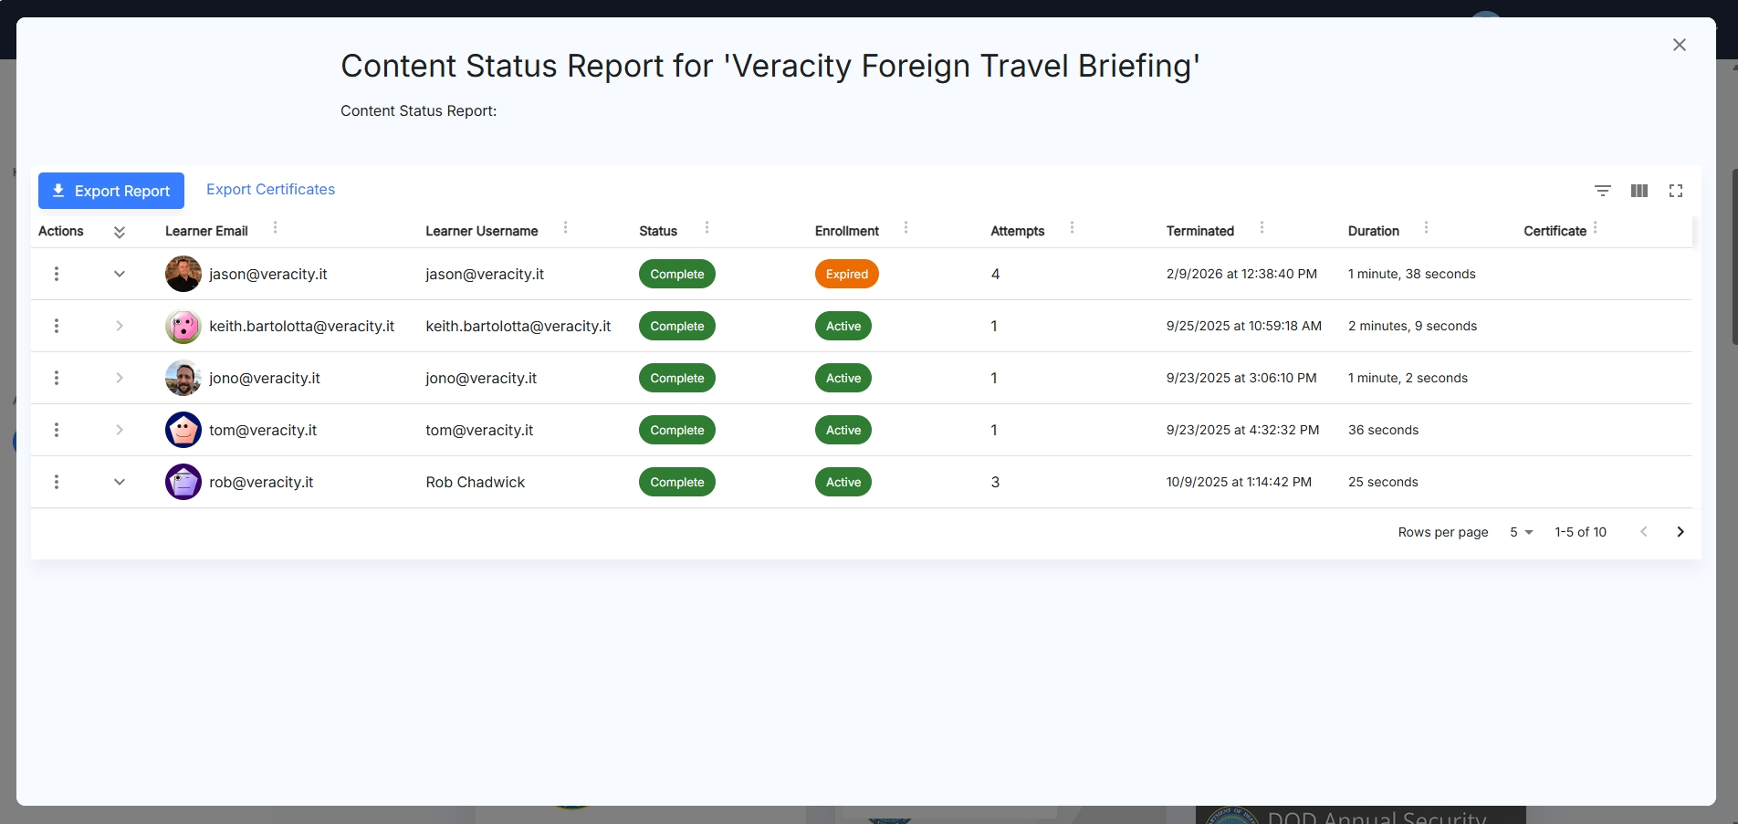Screen dimensions: 1738x824
Task: Click the '1-5 of 10' pagination text
Action: [x=1581, y=532]
